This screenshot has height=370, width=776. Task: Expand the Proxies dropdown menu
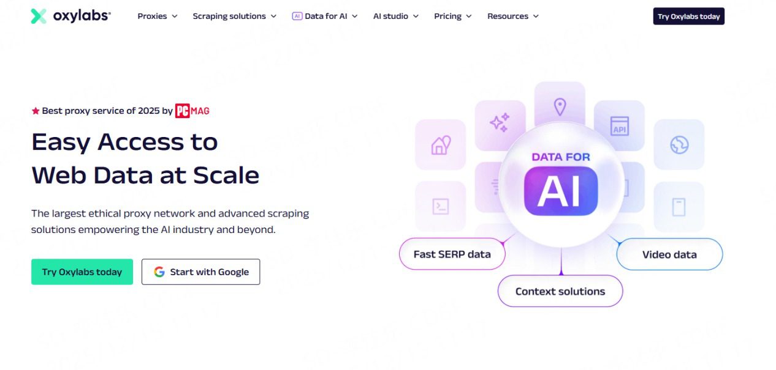coord(158,17)
